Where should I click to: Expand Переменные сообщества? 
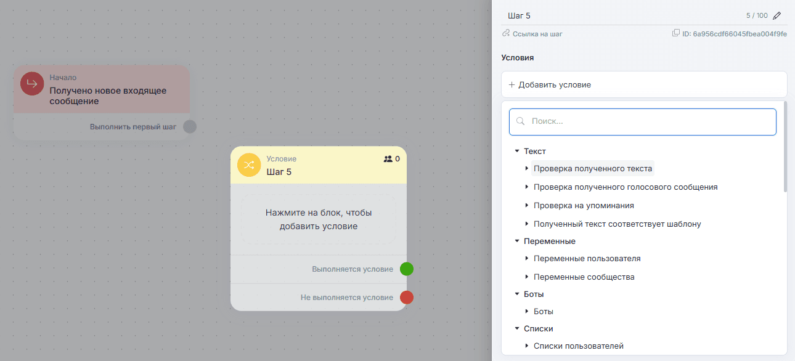tap(527, 277)
